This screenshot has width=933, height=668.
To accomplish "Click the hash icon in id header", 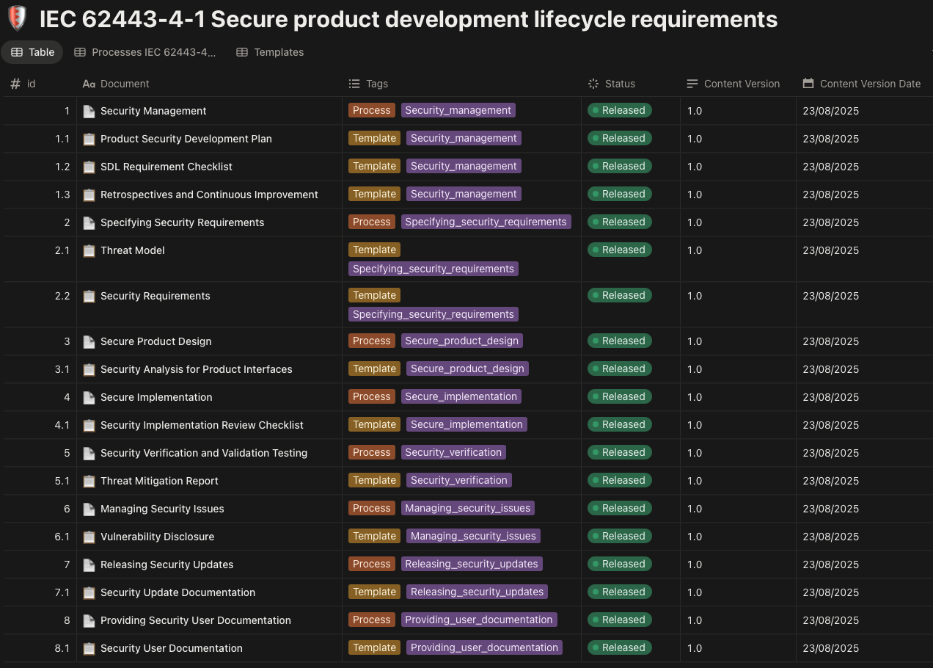I will [15, 84].
